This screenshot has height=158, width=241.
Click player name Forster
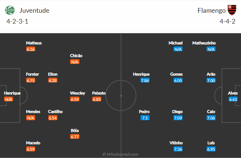[x=32, y=74]
